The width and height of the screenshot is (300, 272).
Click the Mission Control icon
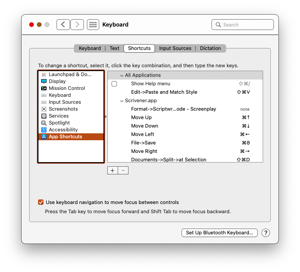44,88
